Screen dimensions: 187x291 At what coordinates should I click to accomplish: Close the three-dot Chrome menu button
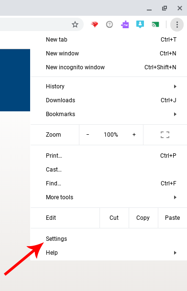pos(177,24)
